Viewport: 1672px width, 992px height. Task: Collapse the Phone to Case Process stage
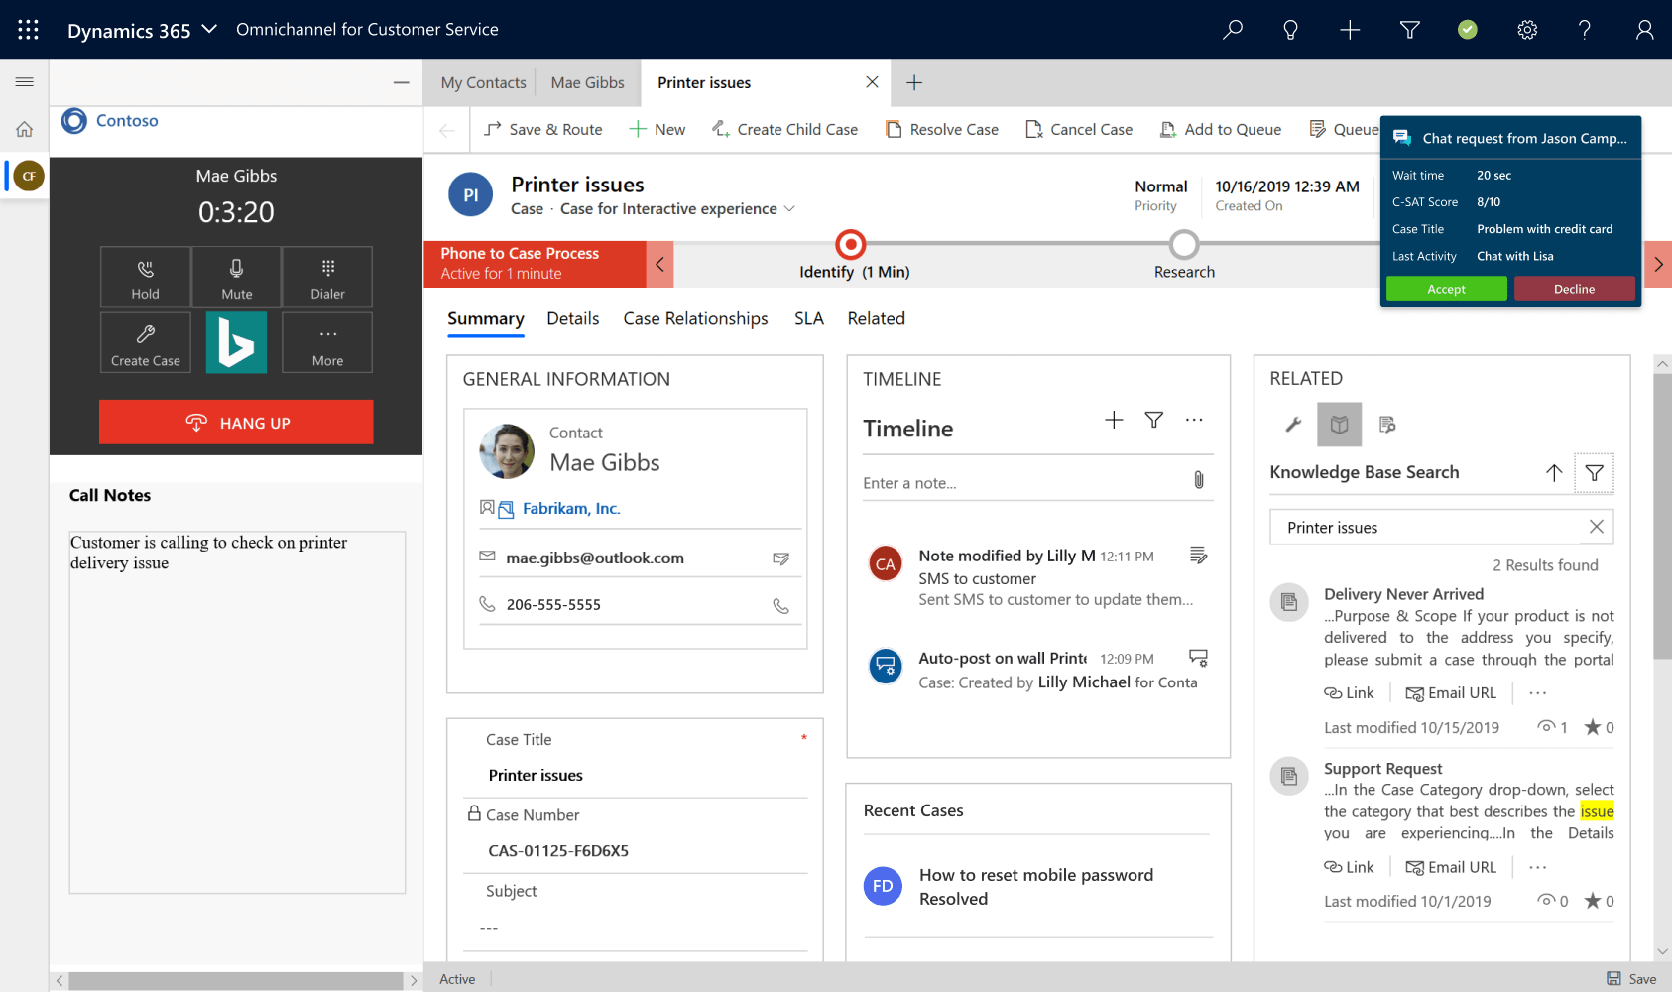[658, 264]
